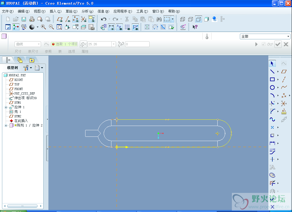Toggle the spin center display
Viewport: 292px width, 212px height.
click(x=16, y=27)
